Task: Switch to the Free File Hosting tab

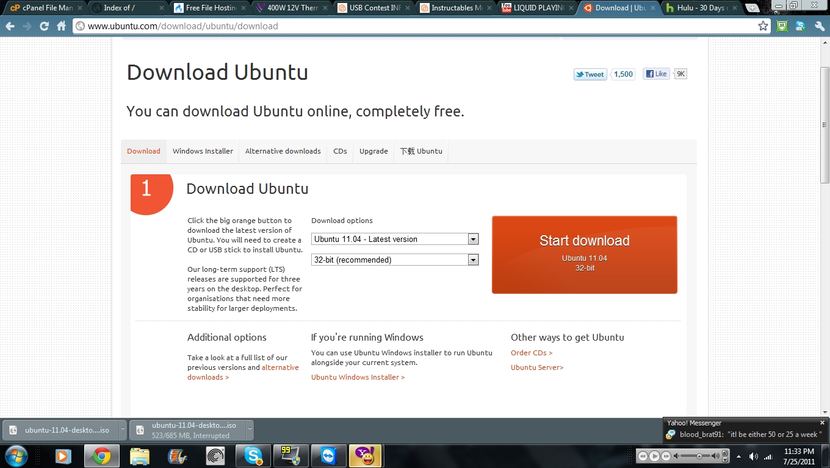Action: click(210, 8)
